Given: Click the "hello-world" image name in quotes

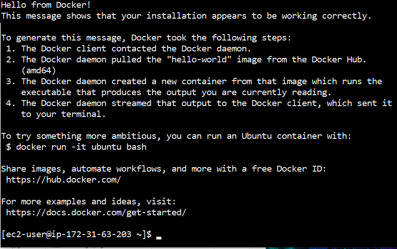Looking at the screenshot, I should pos(199,60).
